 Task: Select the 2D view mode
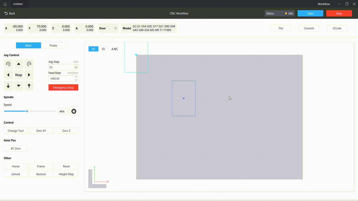pos(93,49)
